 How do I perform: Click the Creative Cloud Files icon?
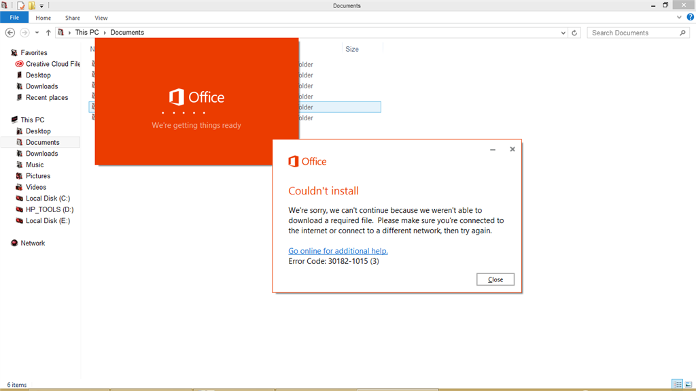click(19, 64)
